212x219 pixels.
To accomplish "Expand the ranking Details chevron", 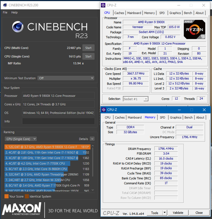I will pos(92,139).
